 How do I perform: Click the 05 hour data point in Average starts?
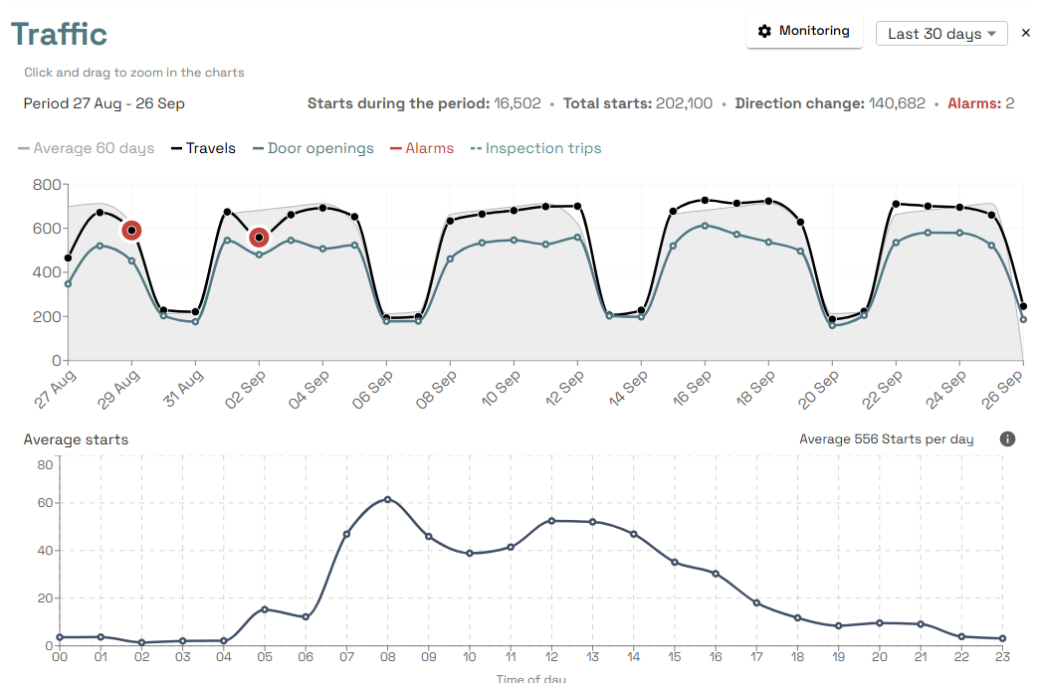tap(265, 608)
